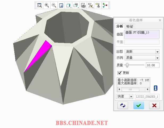Click the blue info icon
164x128 pixels.
pyautogui.click(x=155, y=88)
